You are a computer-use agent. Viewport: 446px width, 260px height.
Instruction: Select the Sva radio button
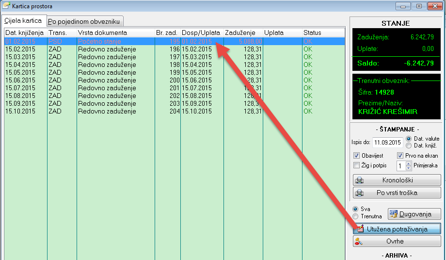click(x=355, y=209)
